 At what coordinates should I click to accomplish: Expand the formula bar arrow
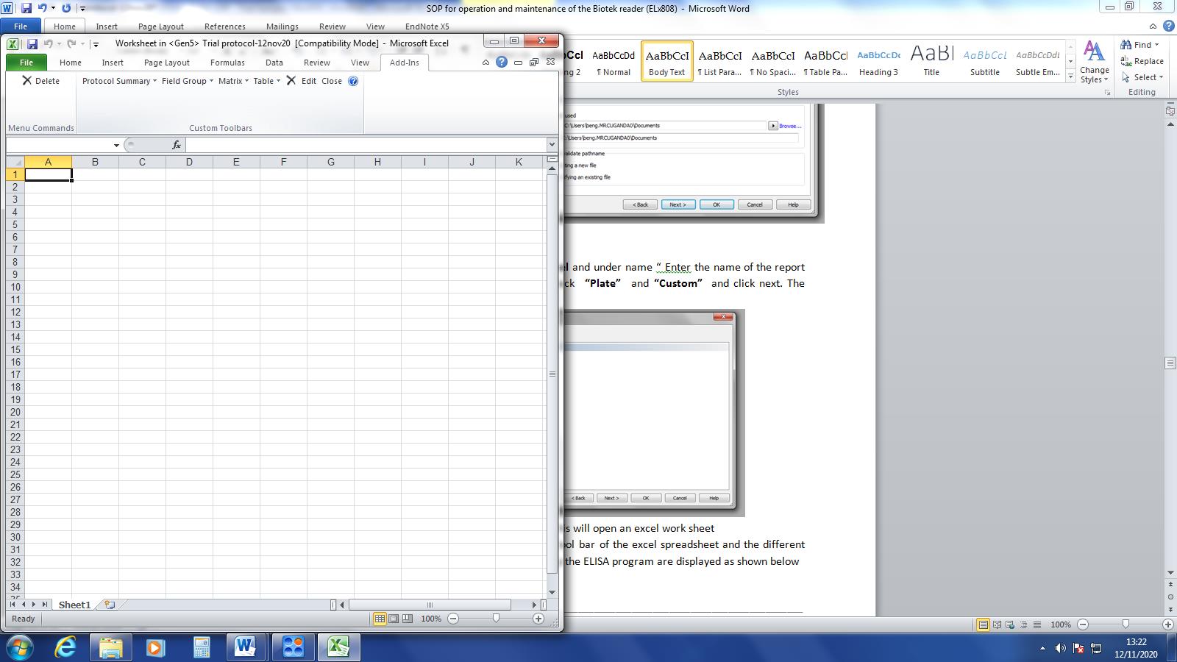tap(552, 145)
